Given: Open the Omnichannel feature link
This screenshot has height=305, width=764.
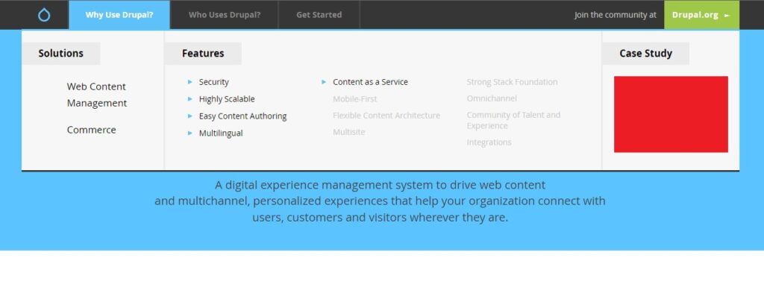Looking at the screenshot, I should pyautogui.click(x=492, y=98).
